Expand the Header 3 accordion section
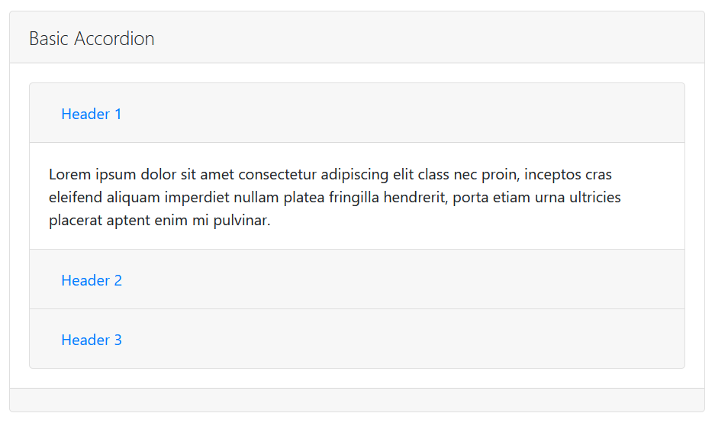Viewport: 715px width, 426px height. point(357,338)
